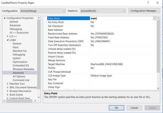Select Debugging under Configuration Properties
The image size is (163, 113).
coord(16,29)
